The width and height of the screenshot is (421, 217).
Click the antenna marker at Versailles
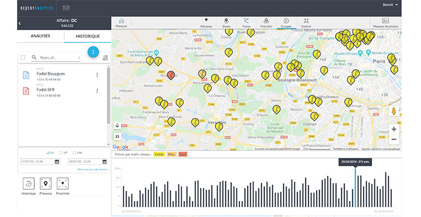point(219,126)
